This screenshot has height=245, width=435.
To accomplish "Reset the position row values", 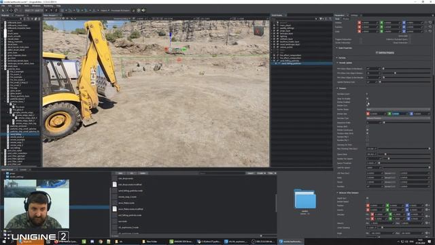I will click(x=430, y=22).
